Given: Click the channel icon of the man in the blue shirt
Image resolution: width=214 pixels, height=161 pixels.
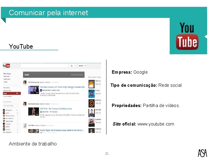Looking at the screenshot, I should (x=92, y=113).
